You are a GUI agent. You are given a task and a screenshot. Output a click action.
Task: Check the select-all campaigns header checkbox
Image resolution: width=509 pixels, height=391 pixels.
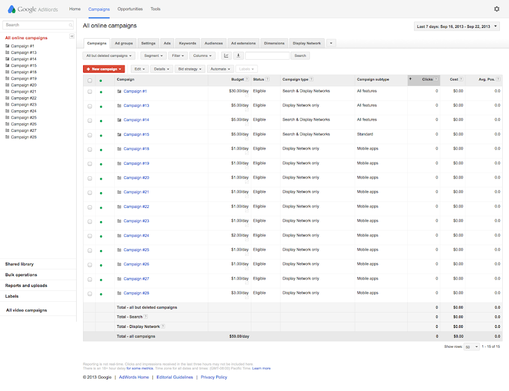90,80
